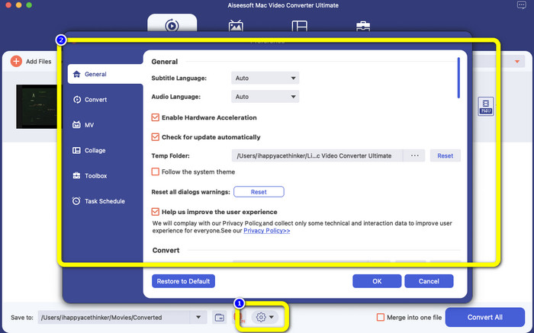Open the Collage tab icon in top bar
The width and height of the screenshot is (534, 333).
click(x=300, y=26)
